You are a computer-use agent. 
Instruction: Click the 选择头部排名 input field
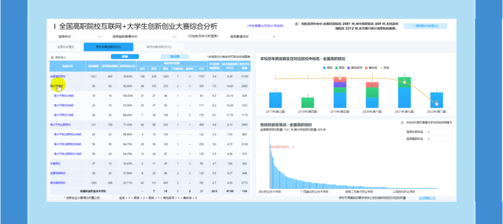click(x=438, y=132)
